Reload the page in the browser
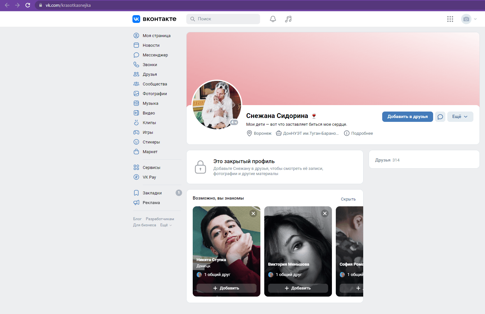This screenshot has height=314, width=485. pos(28,5)
